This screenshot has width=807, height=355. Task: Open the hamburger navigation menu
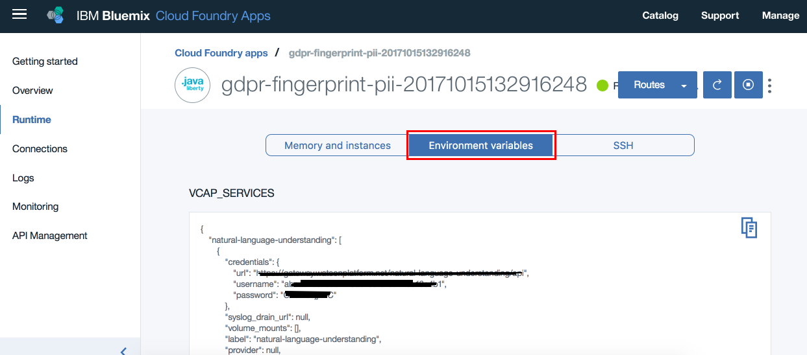[x=20, y=14]
